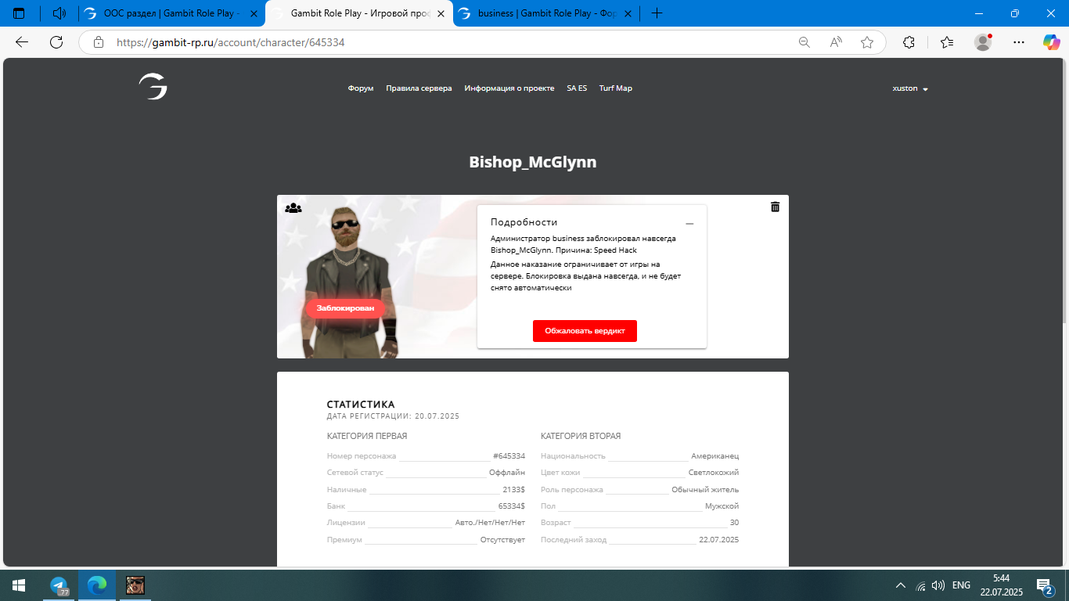Open browser extensions puzzle icon

pyautogui.click(x=909, y=42)
